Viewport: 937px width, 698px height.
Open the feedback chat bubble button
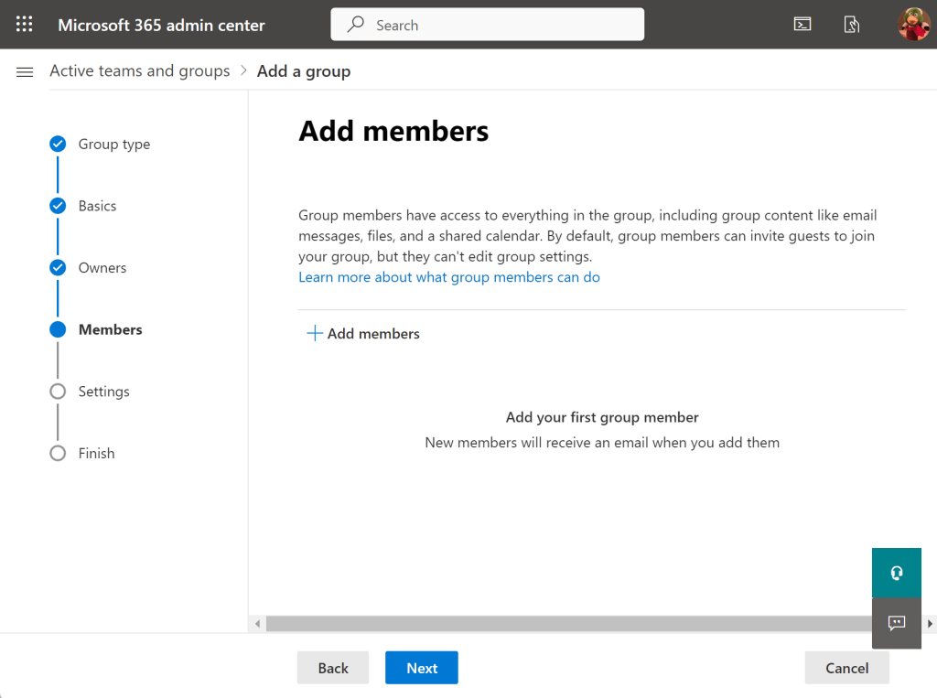(897, 623)
